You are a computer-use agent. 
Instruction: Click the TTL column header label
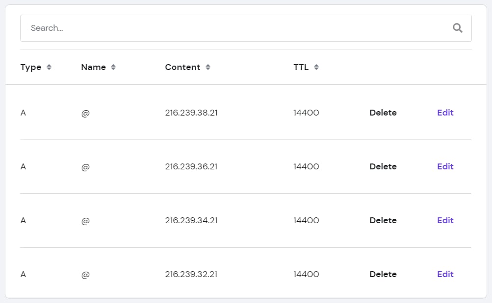(x=301, y=68)
